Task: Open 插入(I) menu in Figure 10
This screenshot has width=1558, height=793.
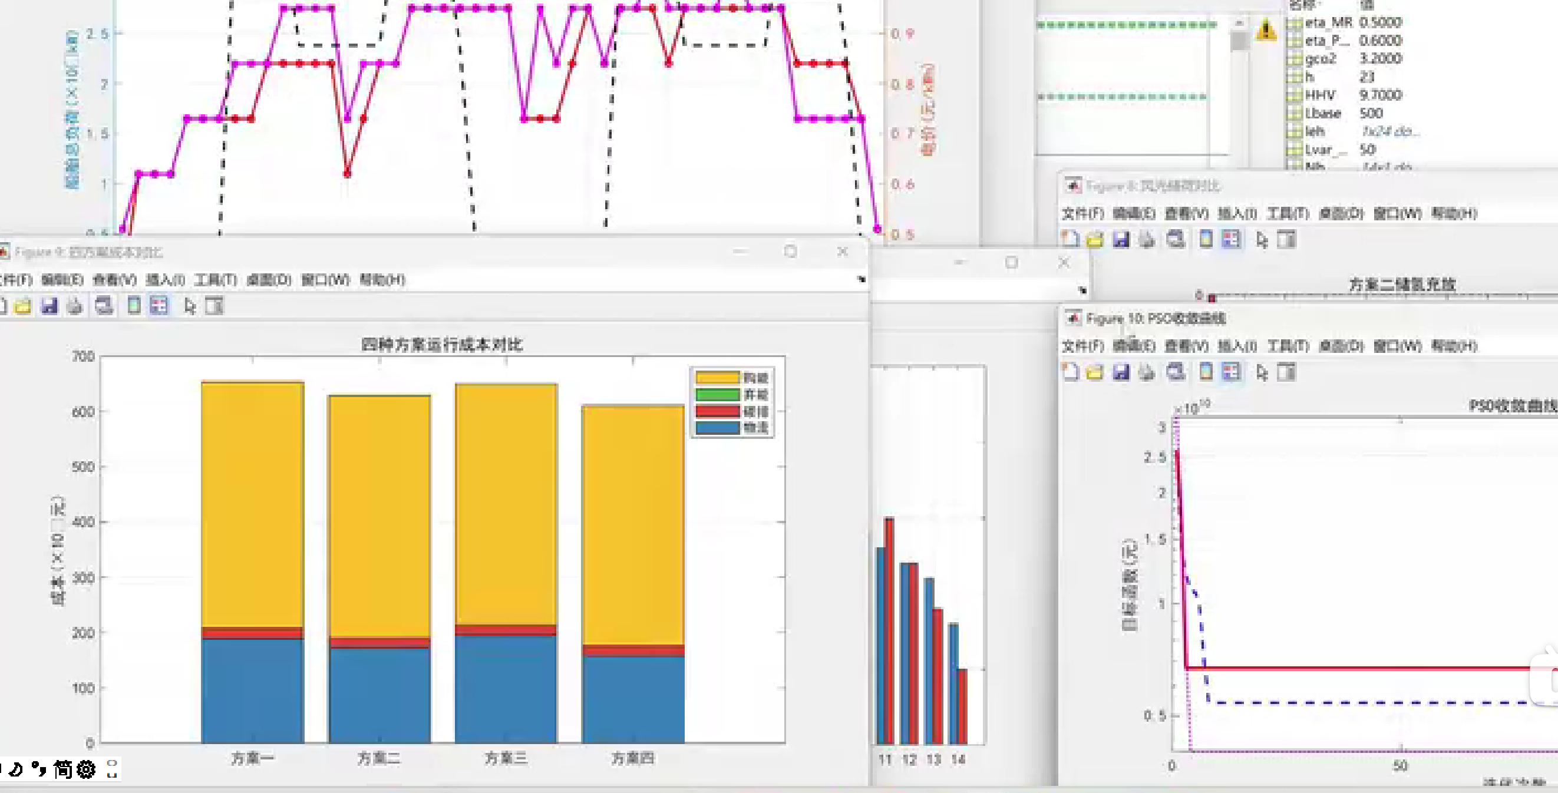Action: click(1237, 346)
